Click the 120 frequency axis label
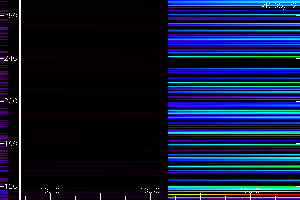Screen dimensions: 300x200 [11, 186]
